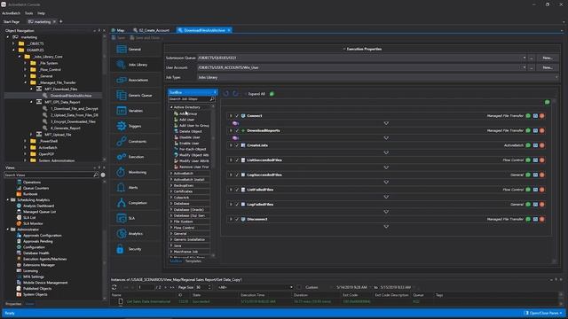568x319 pixels.
Task: Open the Associations section icon
Action: point(122,80)
